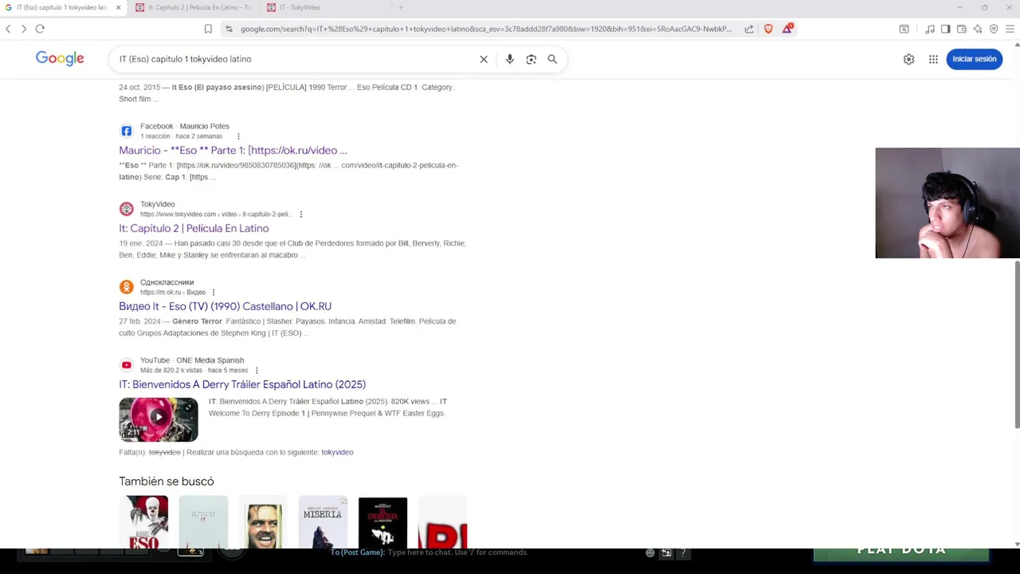Open the 'Miseria' poster thumbnail
The height and width of the screenshot is (574, 1020).
tap(323, 523)
